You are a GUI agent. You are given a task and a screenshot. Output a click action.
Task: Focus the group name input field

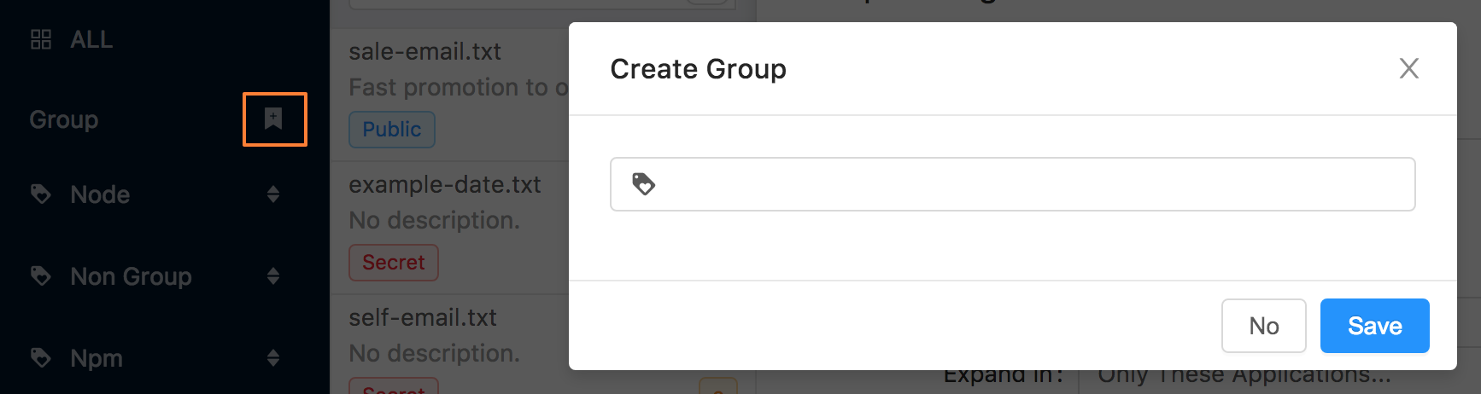tap(1012, 184)
